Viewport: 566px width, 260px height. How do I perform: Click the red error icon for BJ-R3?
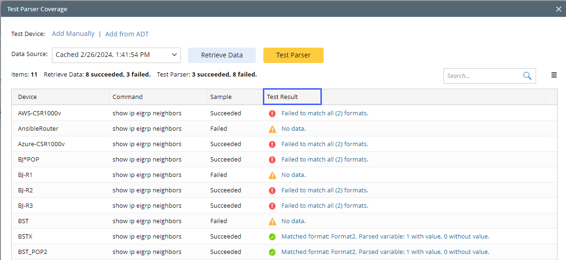(x=272, y=206)
